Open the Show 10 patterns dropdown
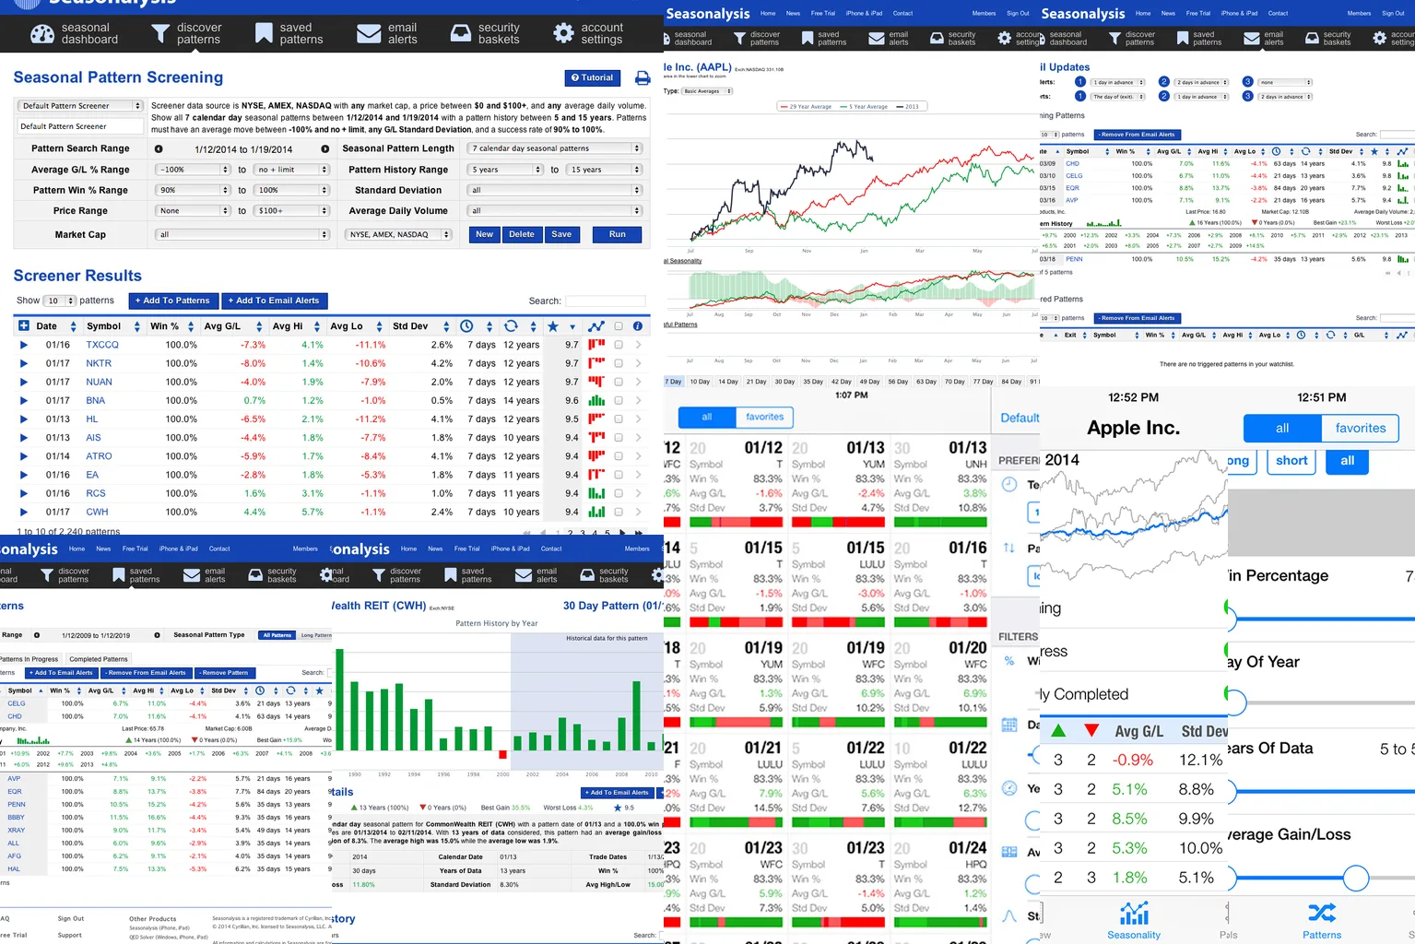This screenshot has width=1415, height=944. 60,301
